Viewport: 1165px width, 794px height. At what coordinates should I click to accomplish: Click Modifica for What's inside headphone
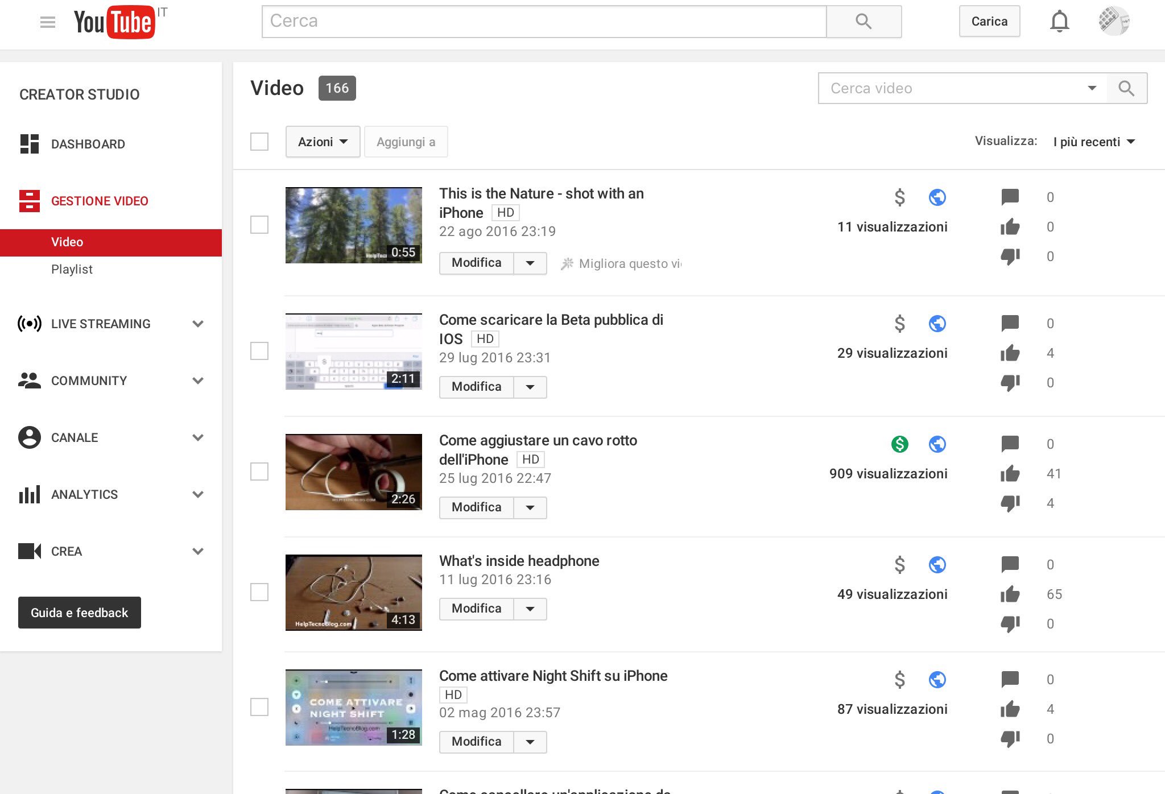coord(477,609)
